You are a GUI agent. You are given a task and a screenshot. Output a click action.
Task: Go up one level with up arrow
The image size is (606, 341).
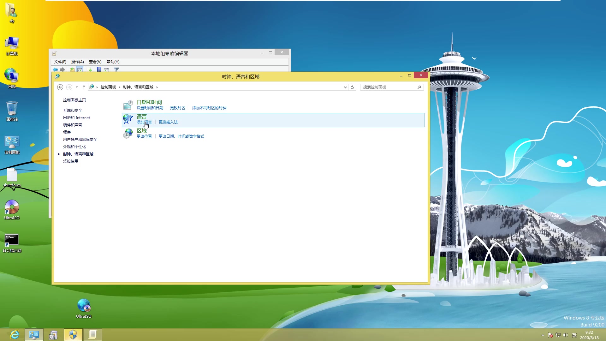[x=84, y=87]
